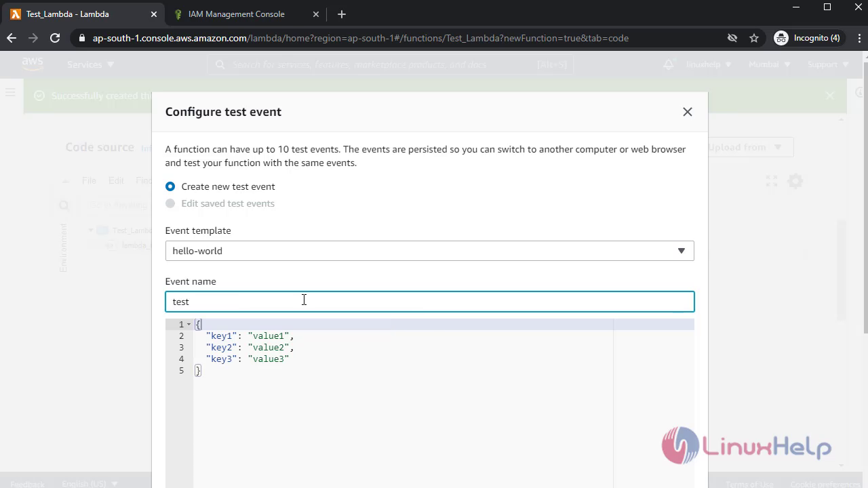Reload the current page

(x=55, y=38)
